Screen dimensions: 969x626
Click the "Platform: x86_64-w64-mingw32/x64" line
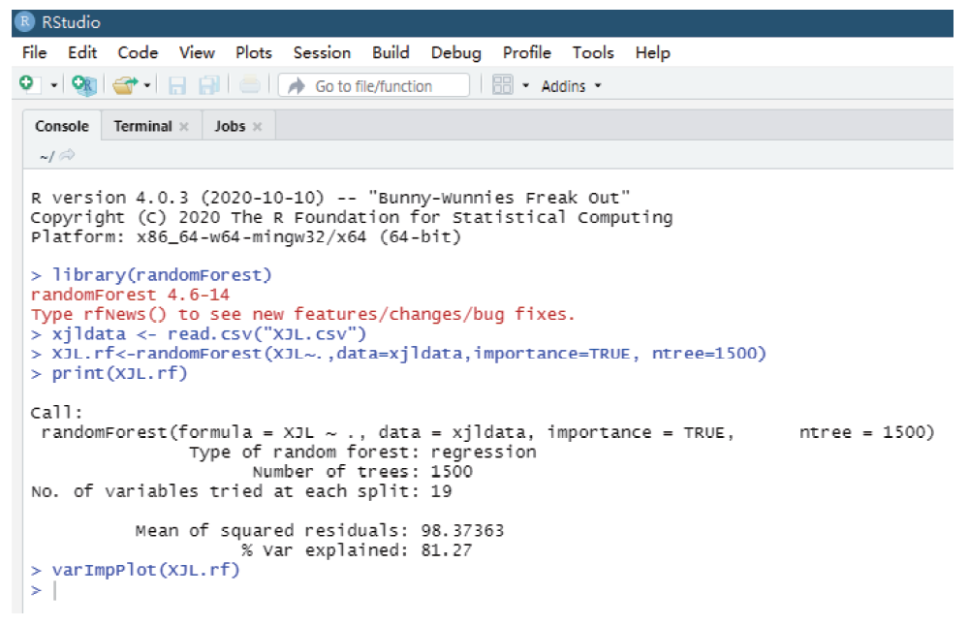(246, 236)
